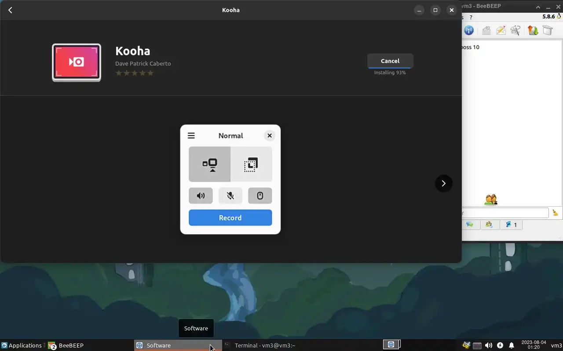Screen dimensions: 563x351
Task: Minimize the BeeBEEP window
Action: pos(548,7)
